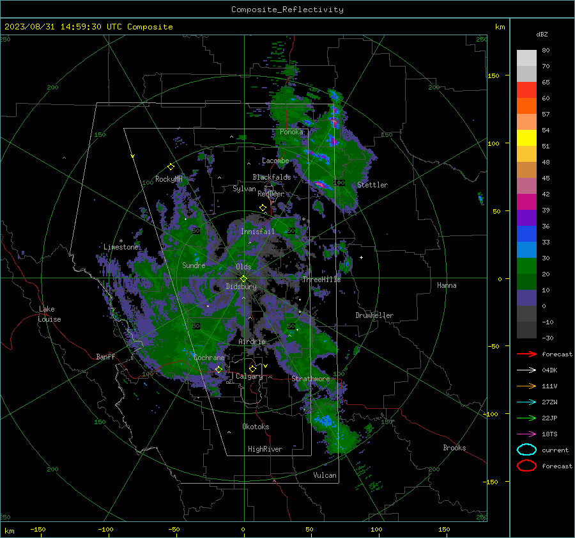This screenshot has width=575, height=538.
Task: Click the dBZ heading above the color scale
Action: (x=542, y=34)
